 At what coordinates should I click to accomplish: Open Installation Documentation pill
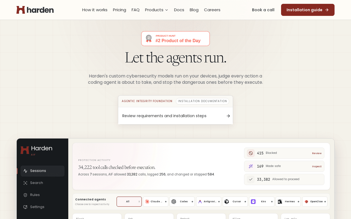pos(202,101)
